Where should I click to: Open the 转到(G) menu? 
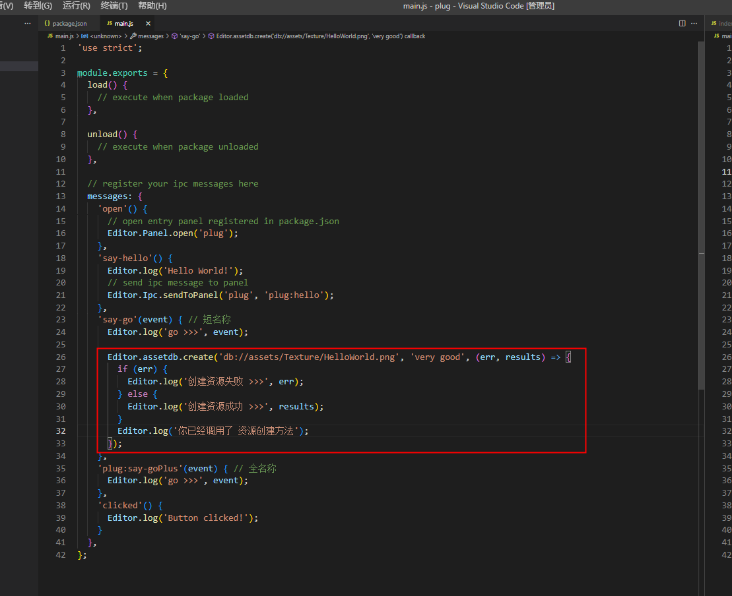(x=38, y=5)
